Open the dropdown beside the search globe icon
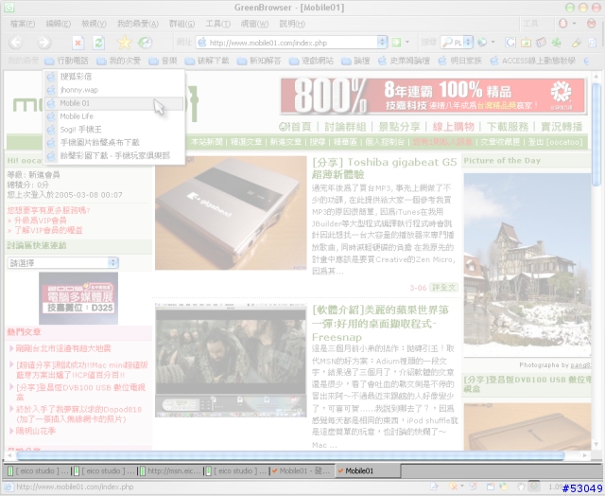 pyautogui.click(x=493, y=42)
